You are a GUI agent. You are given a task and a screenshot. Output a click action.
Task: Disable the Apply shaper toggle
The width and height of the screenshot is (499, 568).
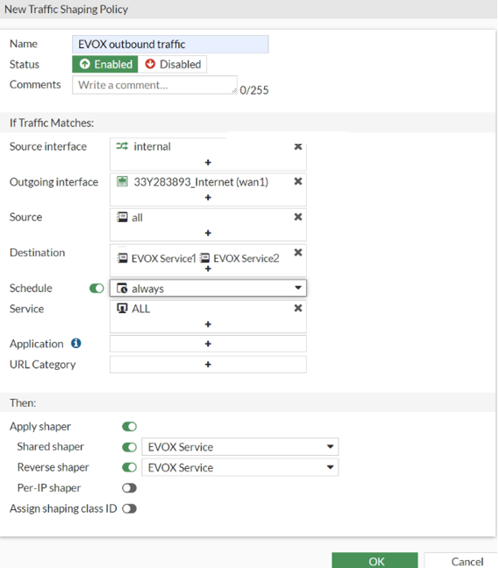130,427
